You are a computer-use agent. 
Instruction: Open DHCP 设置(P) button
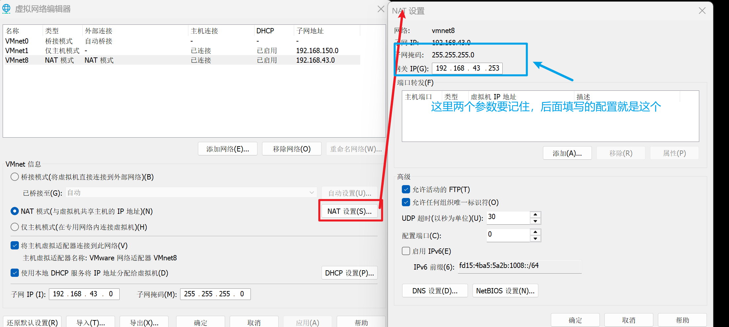(350, 273)
